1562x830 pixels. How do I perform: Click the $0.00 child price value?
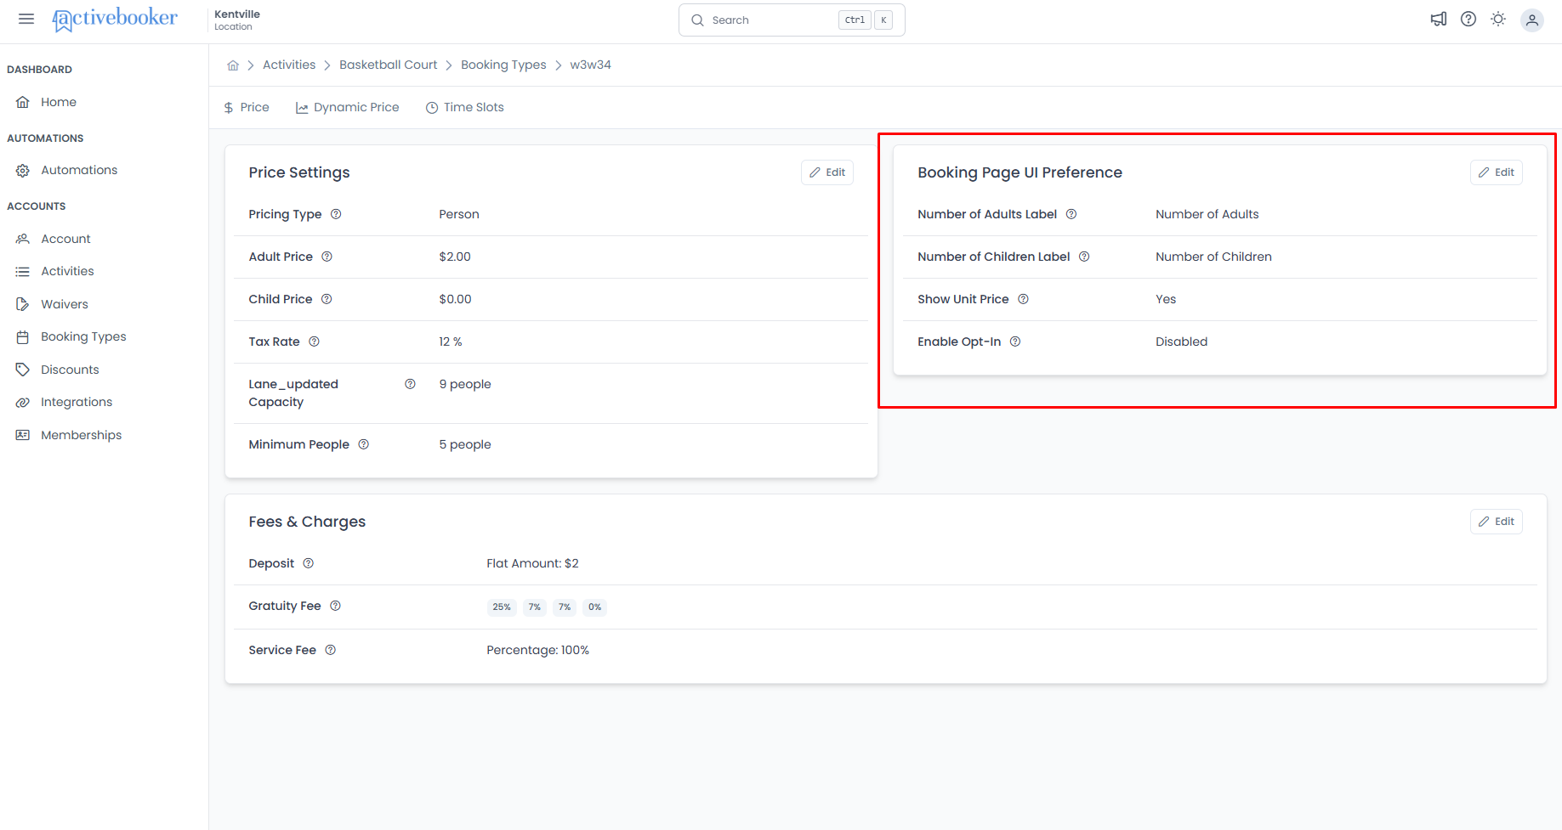pos(455,299)
